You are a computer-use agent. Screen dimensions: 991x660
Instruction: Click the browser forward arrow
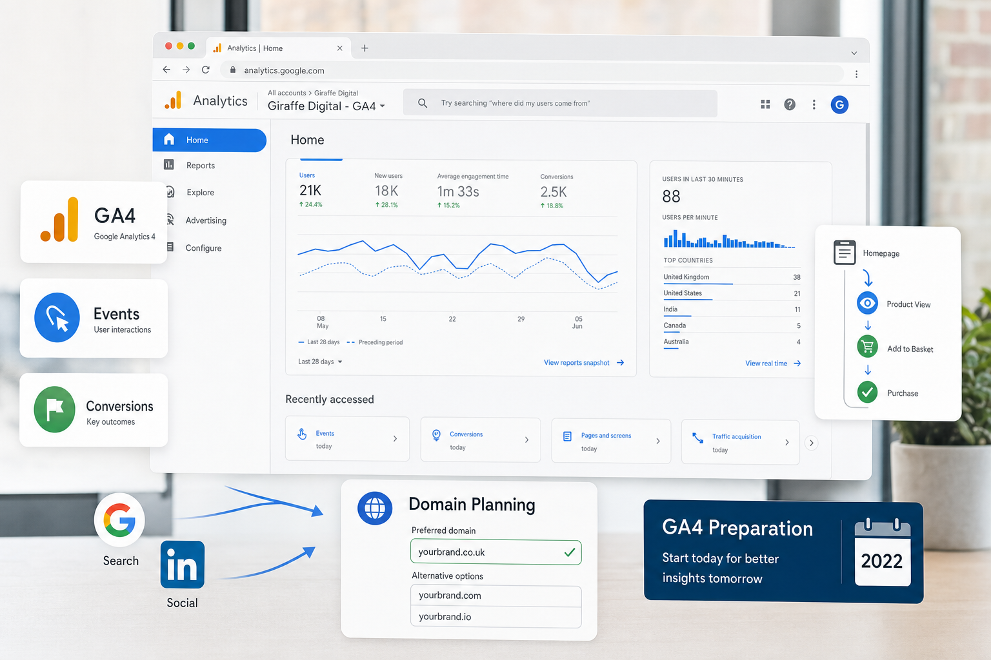click(186, 70)
